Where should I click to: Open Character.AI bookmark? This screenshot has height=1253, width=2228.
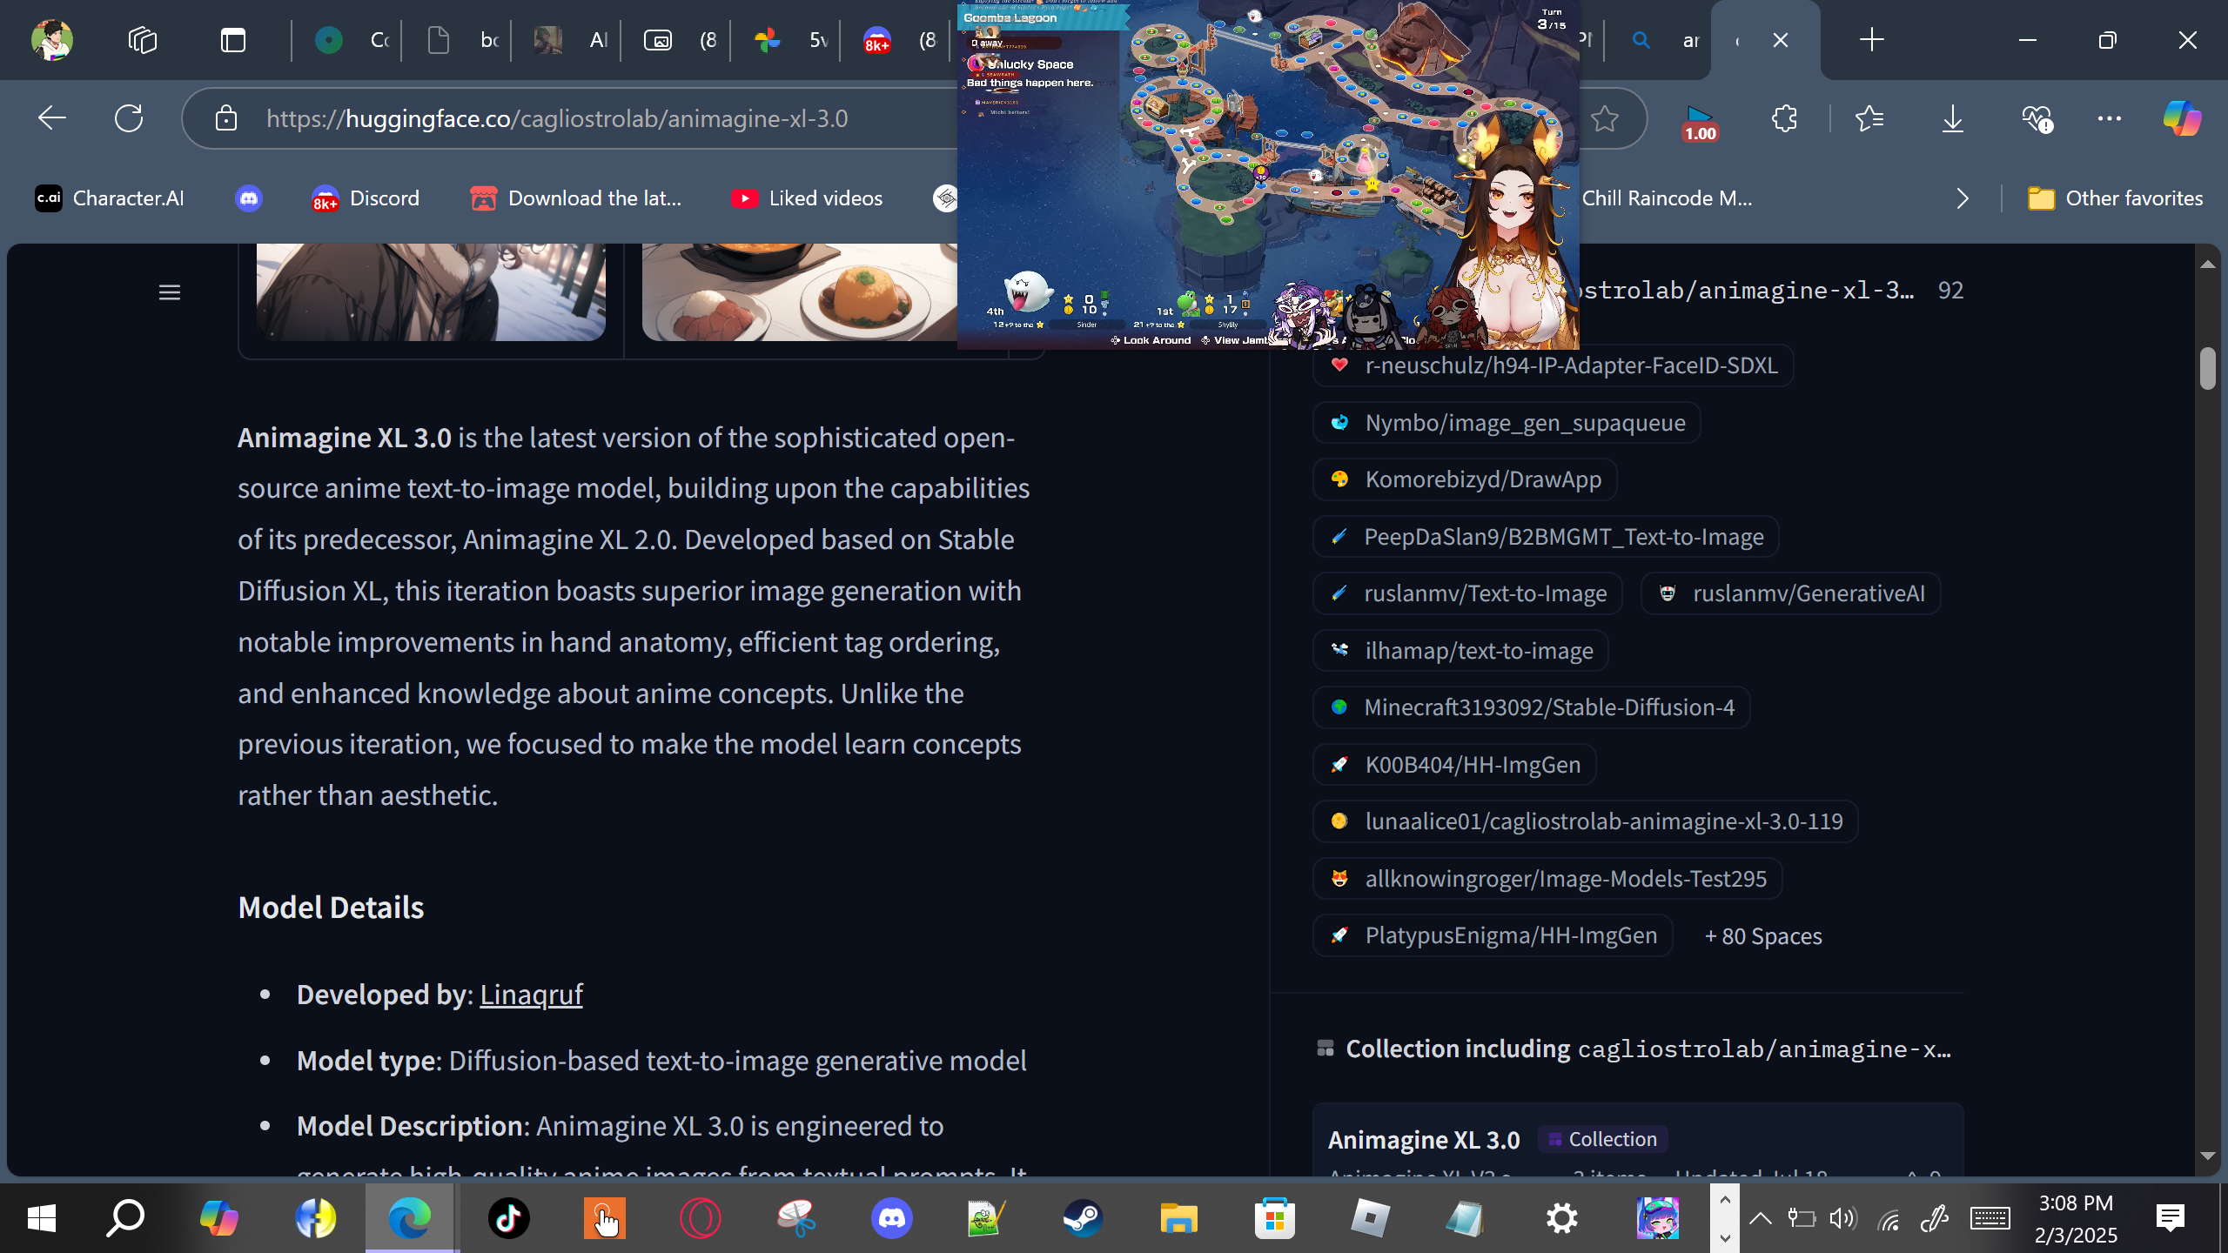(110, 198)
